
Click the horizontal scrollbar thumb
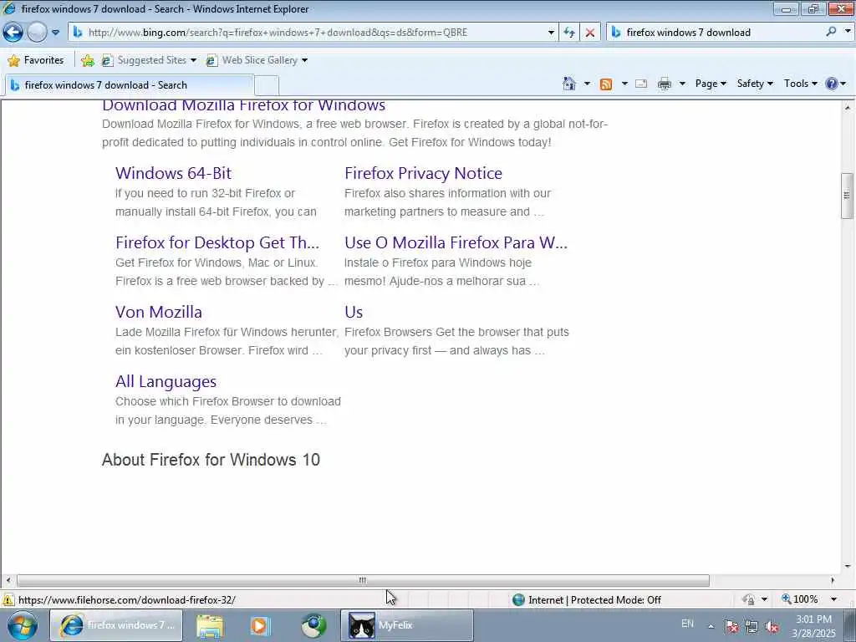pyautogui.click(x=363, y=580)
